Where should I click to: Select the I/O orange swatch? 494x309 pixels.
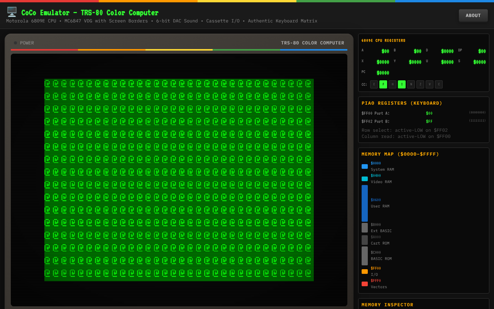coord(365,272)
